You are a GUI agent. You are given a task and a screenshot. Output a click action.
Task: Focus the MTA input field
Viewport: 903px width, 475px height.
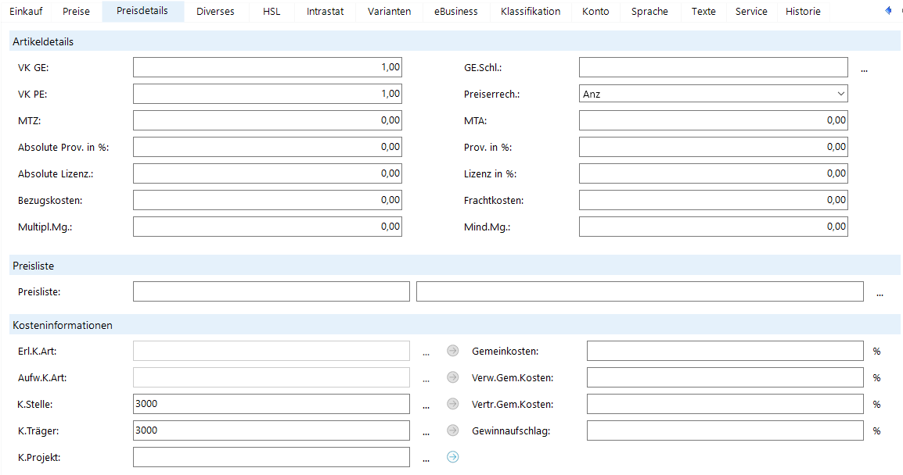(x=714, y=120)
